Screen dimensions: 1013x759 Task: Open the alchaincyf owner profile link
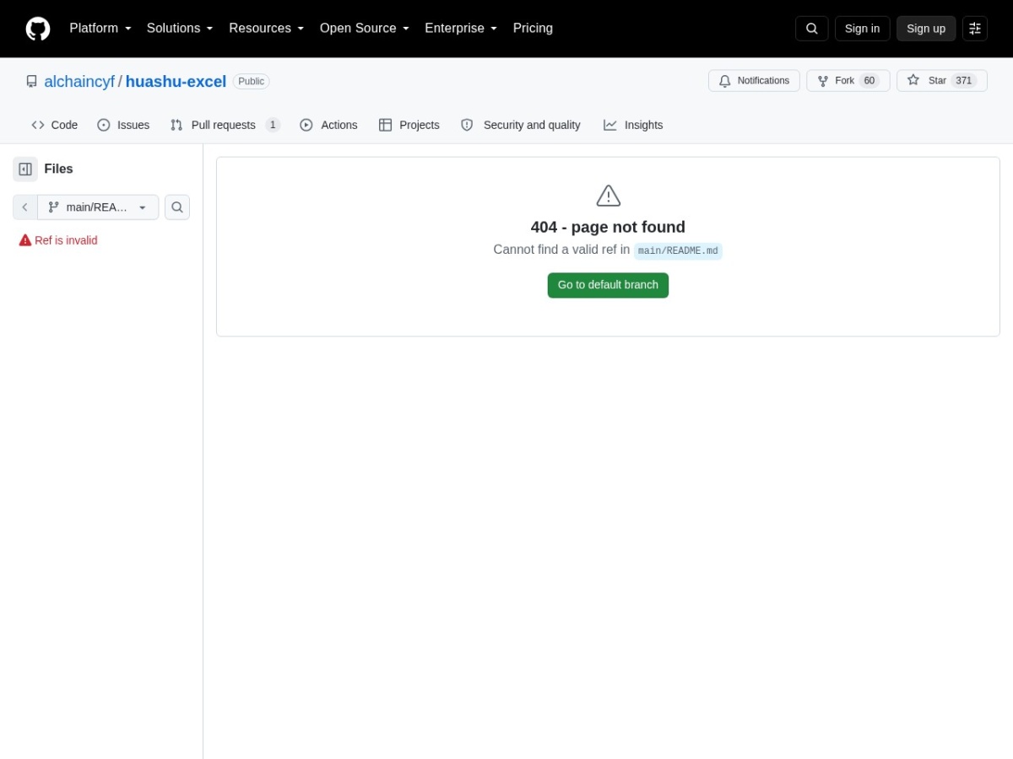pos(79,82)
